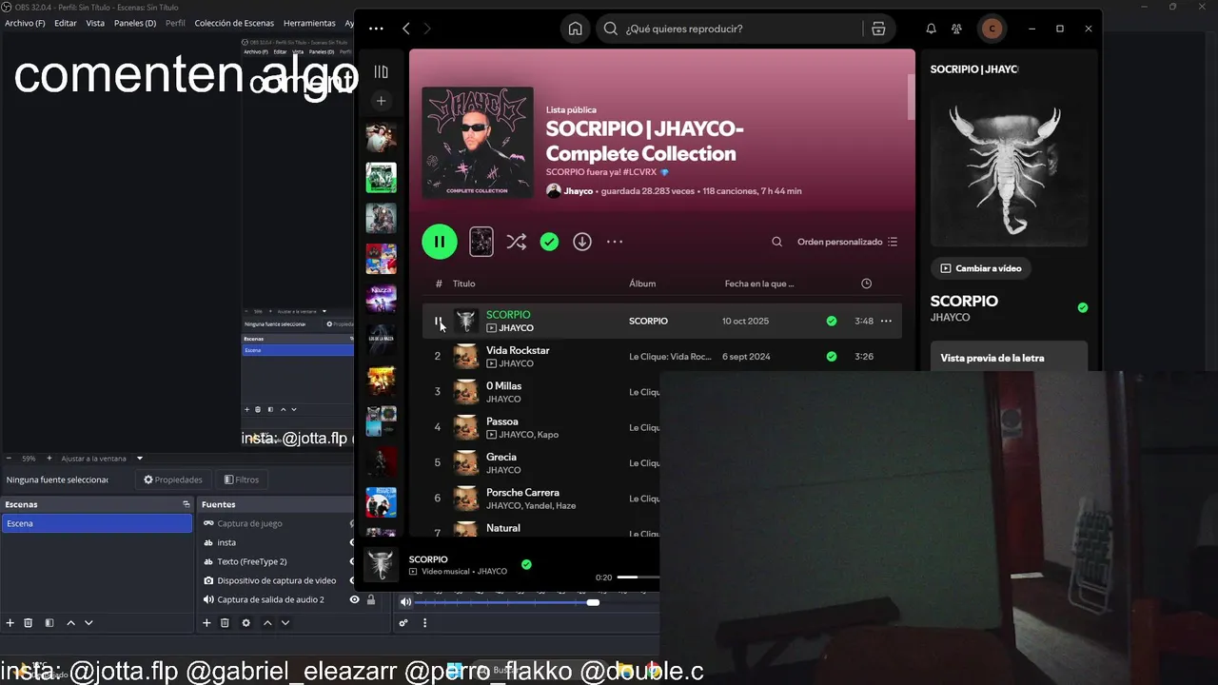Undock the OBS Escenas panel
Screen dimensions: 1218x685
point(187,504)
